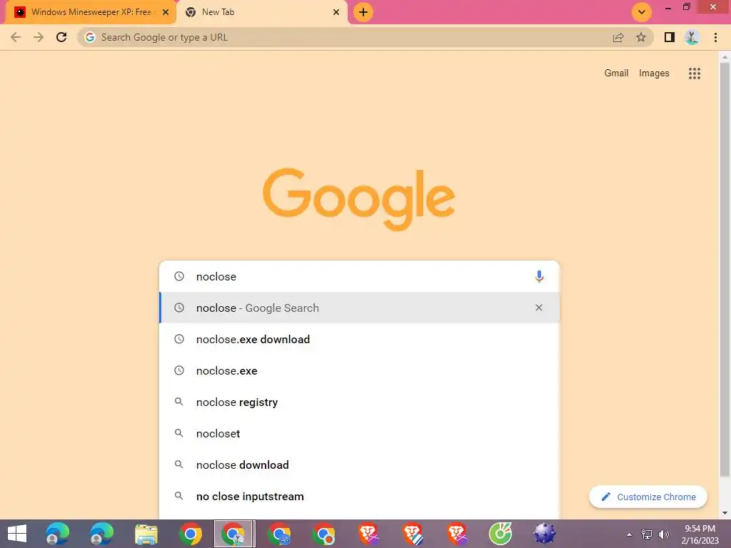This screenshot has width=731, height=548.
Task: Choose the 'noclose.exe download' suggestion
Action: (359, 339)
